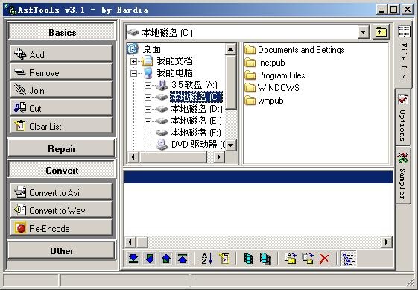Click the move-to-top arrow icon
The height and width of the screenshot is (290, 418).
tap(183, 259)
